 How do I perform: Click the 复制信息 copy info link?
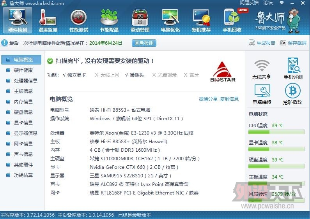(x=229, y=99)
